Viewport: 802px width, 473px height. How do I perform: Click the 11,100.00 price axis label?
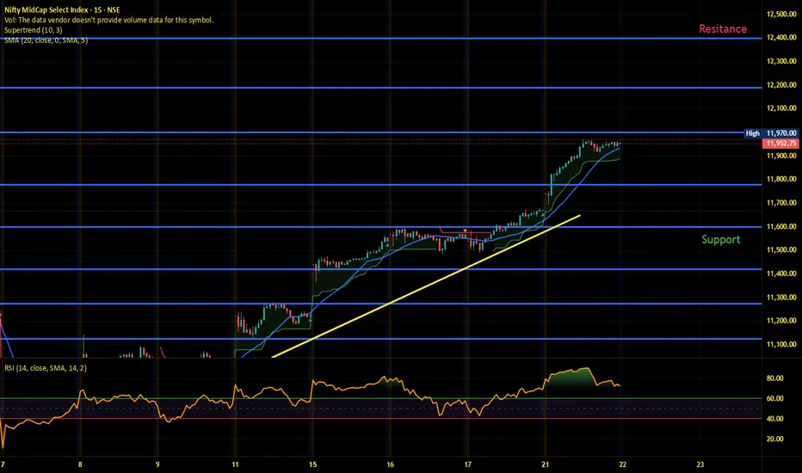781,344
